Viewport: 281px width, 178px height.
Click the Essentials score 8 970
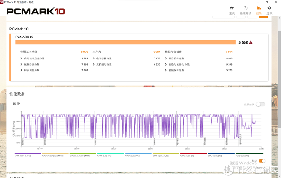tap(84, 52)
